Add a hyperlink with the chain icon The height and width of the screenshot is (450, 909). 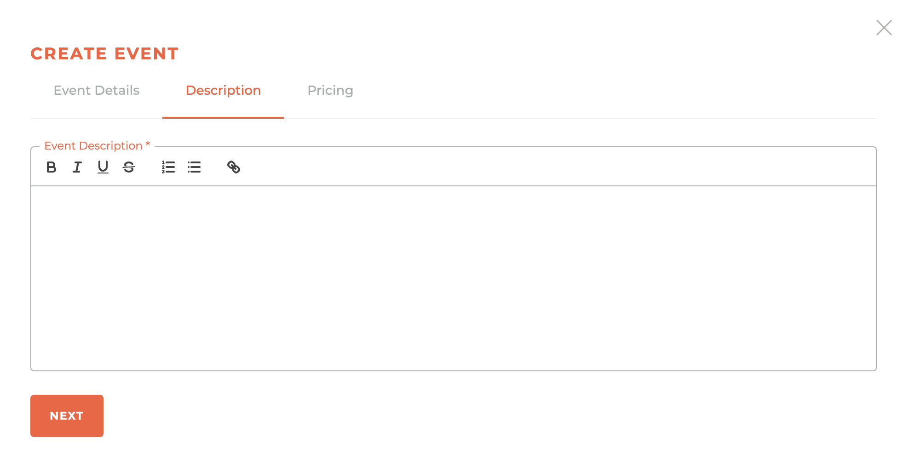tap(234, 167)
